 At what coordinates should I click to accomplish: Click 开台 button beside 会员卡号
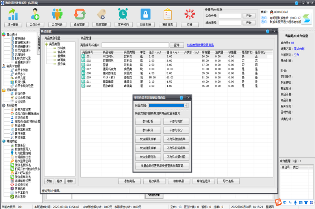click(x=249, y=16)
